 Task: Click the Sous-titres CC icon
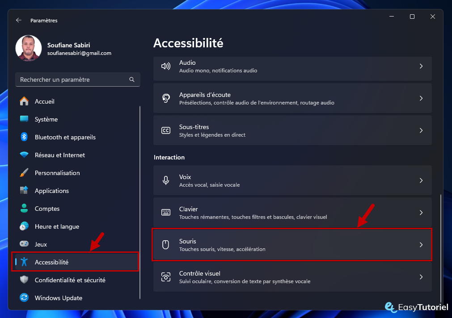click(x=166, y=130)
